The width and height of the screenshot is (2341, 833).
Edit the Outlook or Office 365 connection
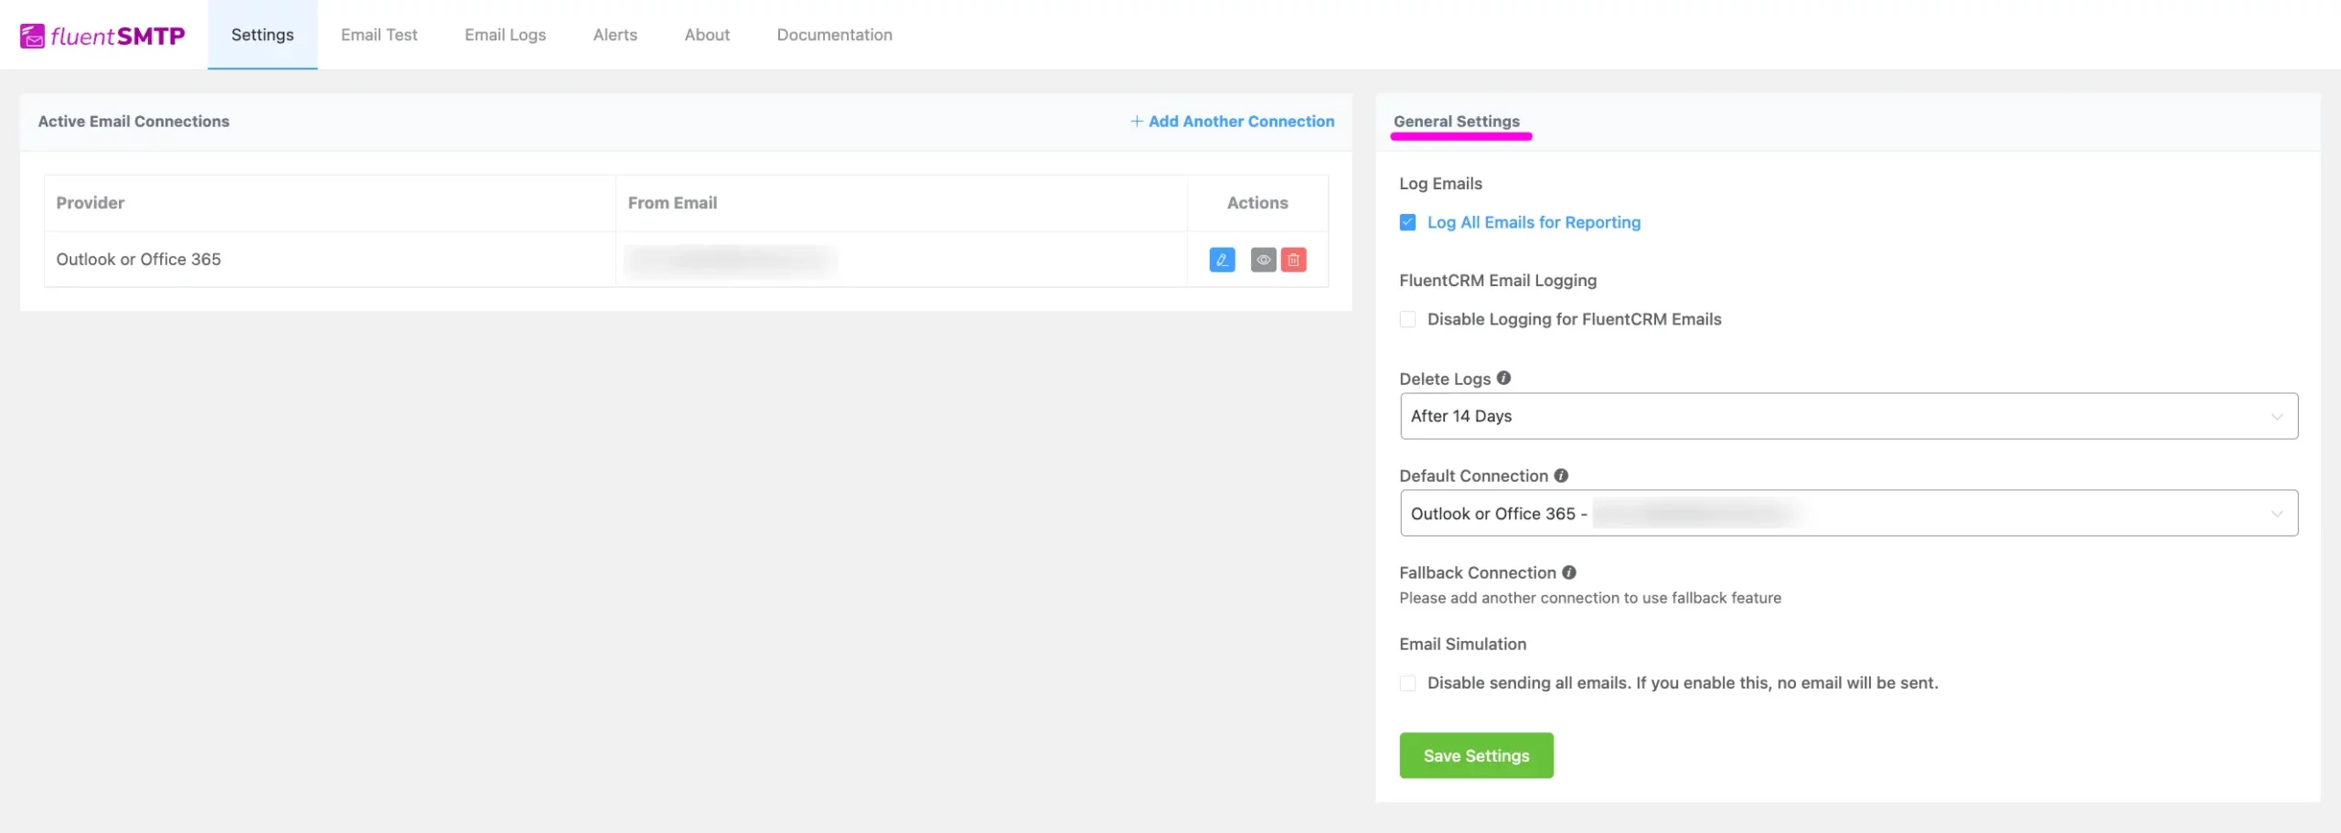(x=1222, y=260)
